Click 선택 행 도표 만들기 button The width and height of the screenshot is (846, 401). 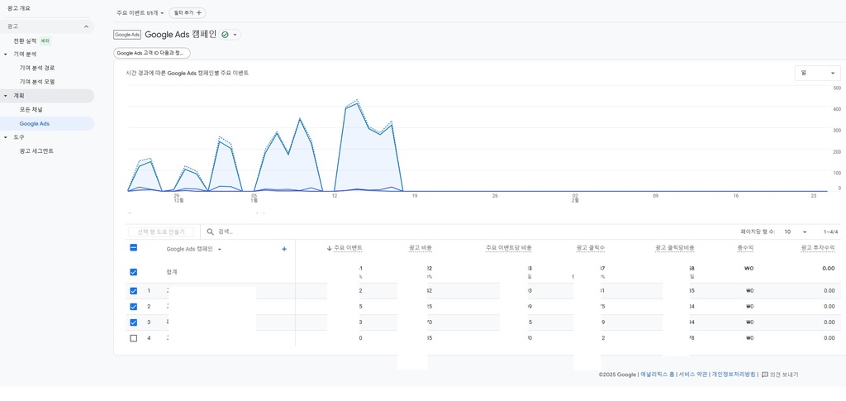[x=161, y=232]
